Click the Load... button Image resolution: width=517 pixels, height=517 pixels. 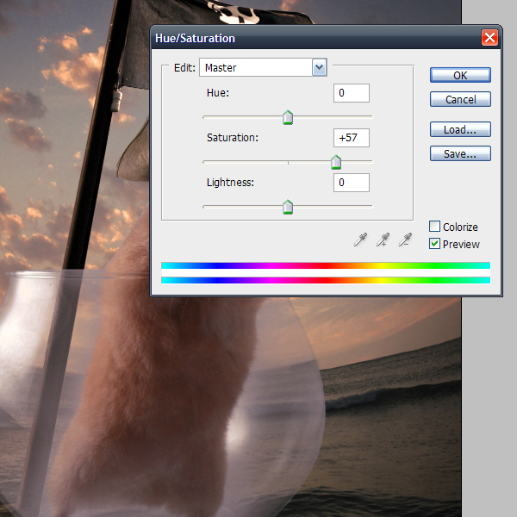[460, 129]
